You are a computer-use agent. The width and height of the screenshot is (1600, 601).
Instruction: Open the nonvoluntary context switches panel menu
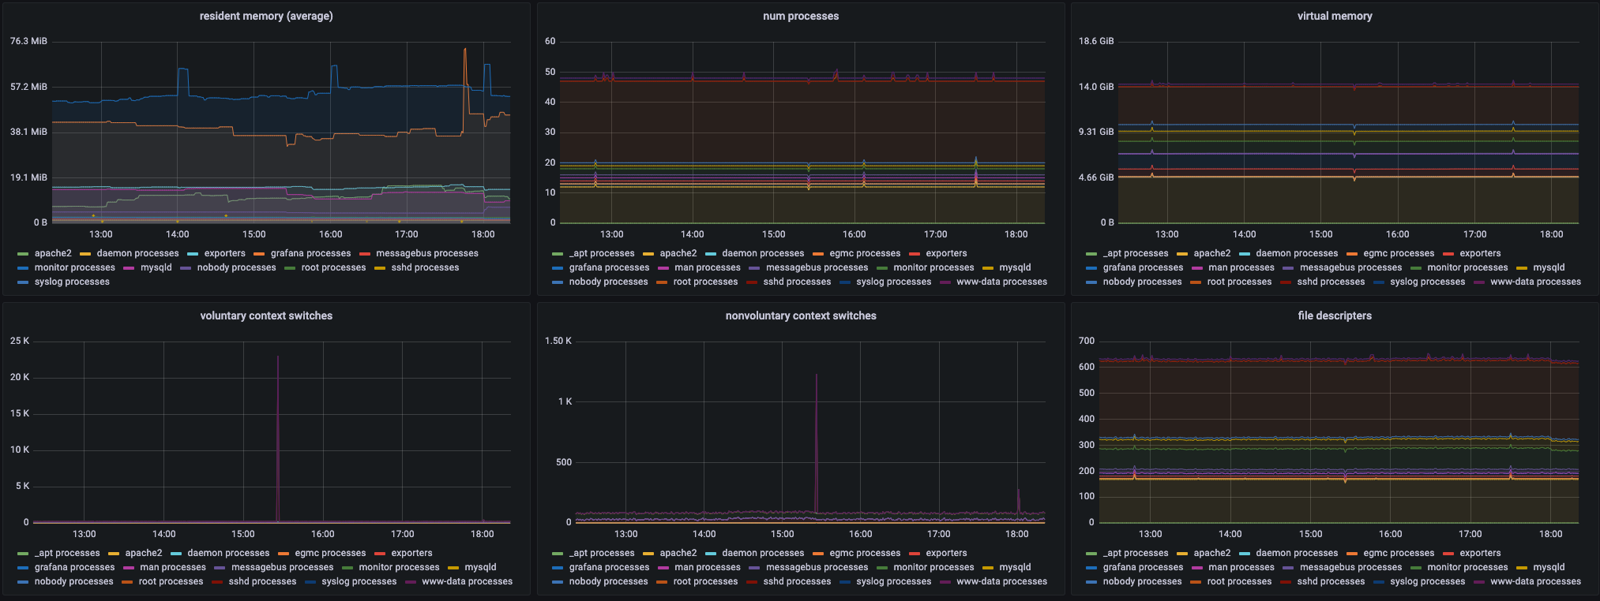pos(801,315)
